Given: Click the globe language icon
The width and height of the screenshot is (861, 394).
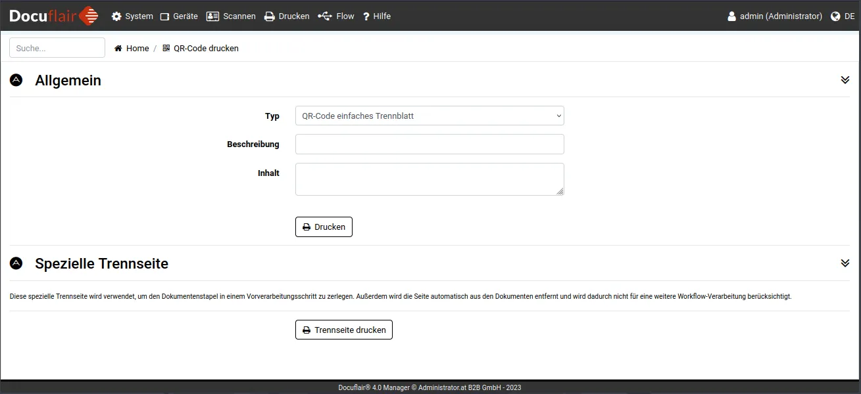Looking at the screenshot, I should (x=835, y=16).
